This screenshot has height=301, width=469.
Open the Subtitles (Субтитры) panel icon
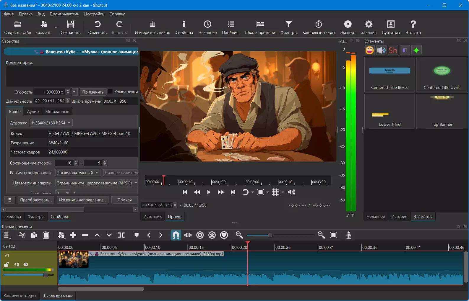[x=391, y=28]
